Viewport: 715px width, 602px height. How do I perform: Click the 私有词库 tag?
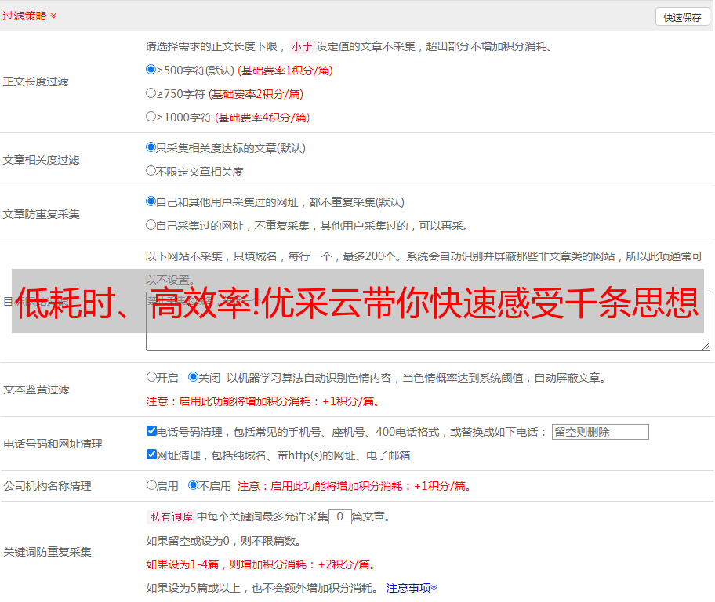[169, 517]
